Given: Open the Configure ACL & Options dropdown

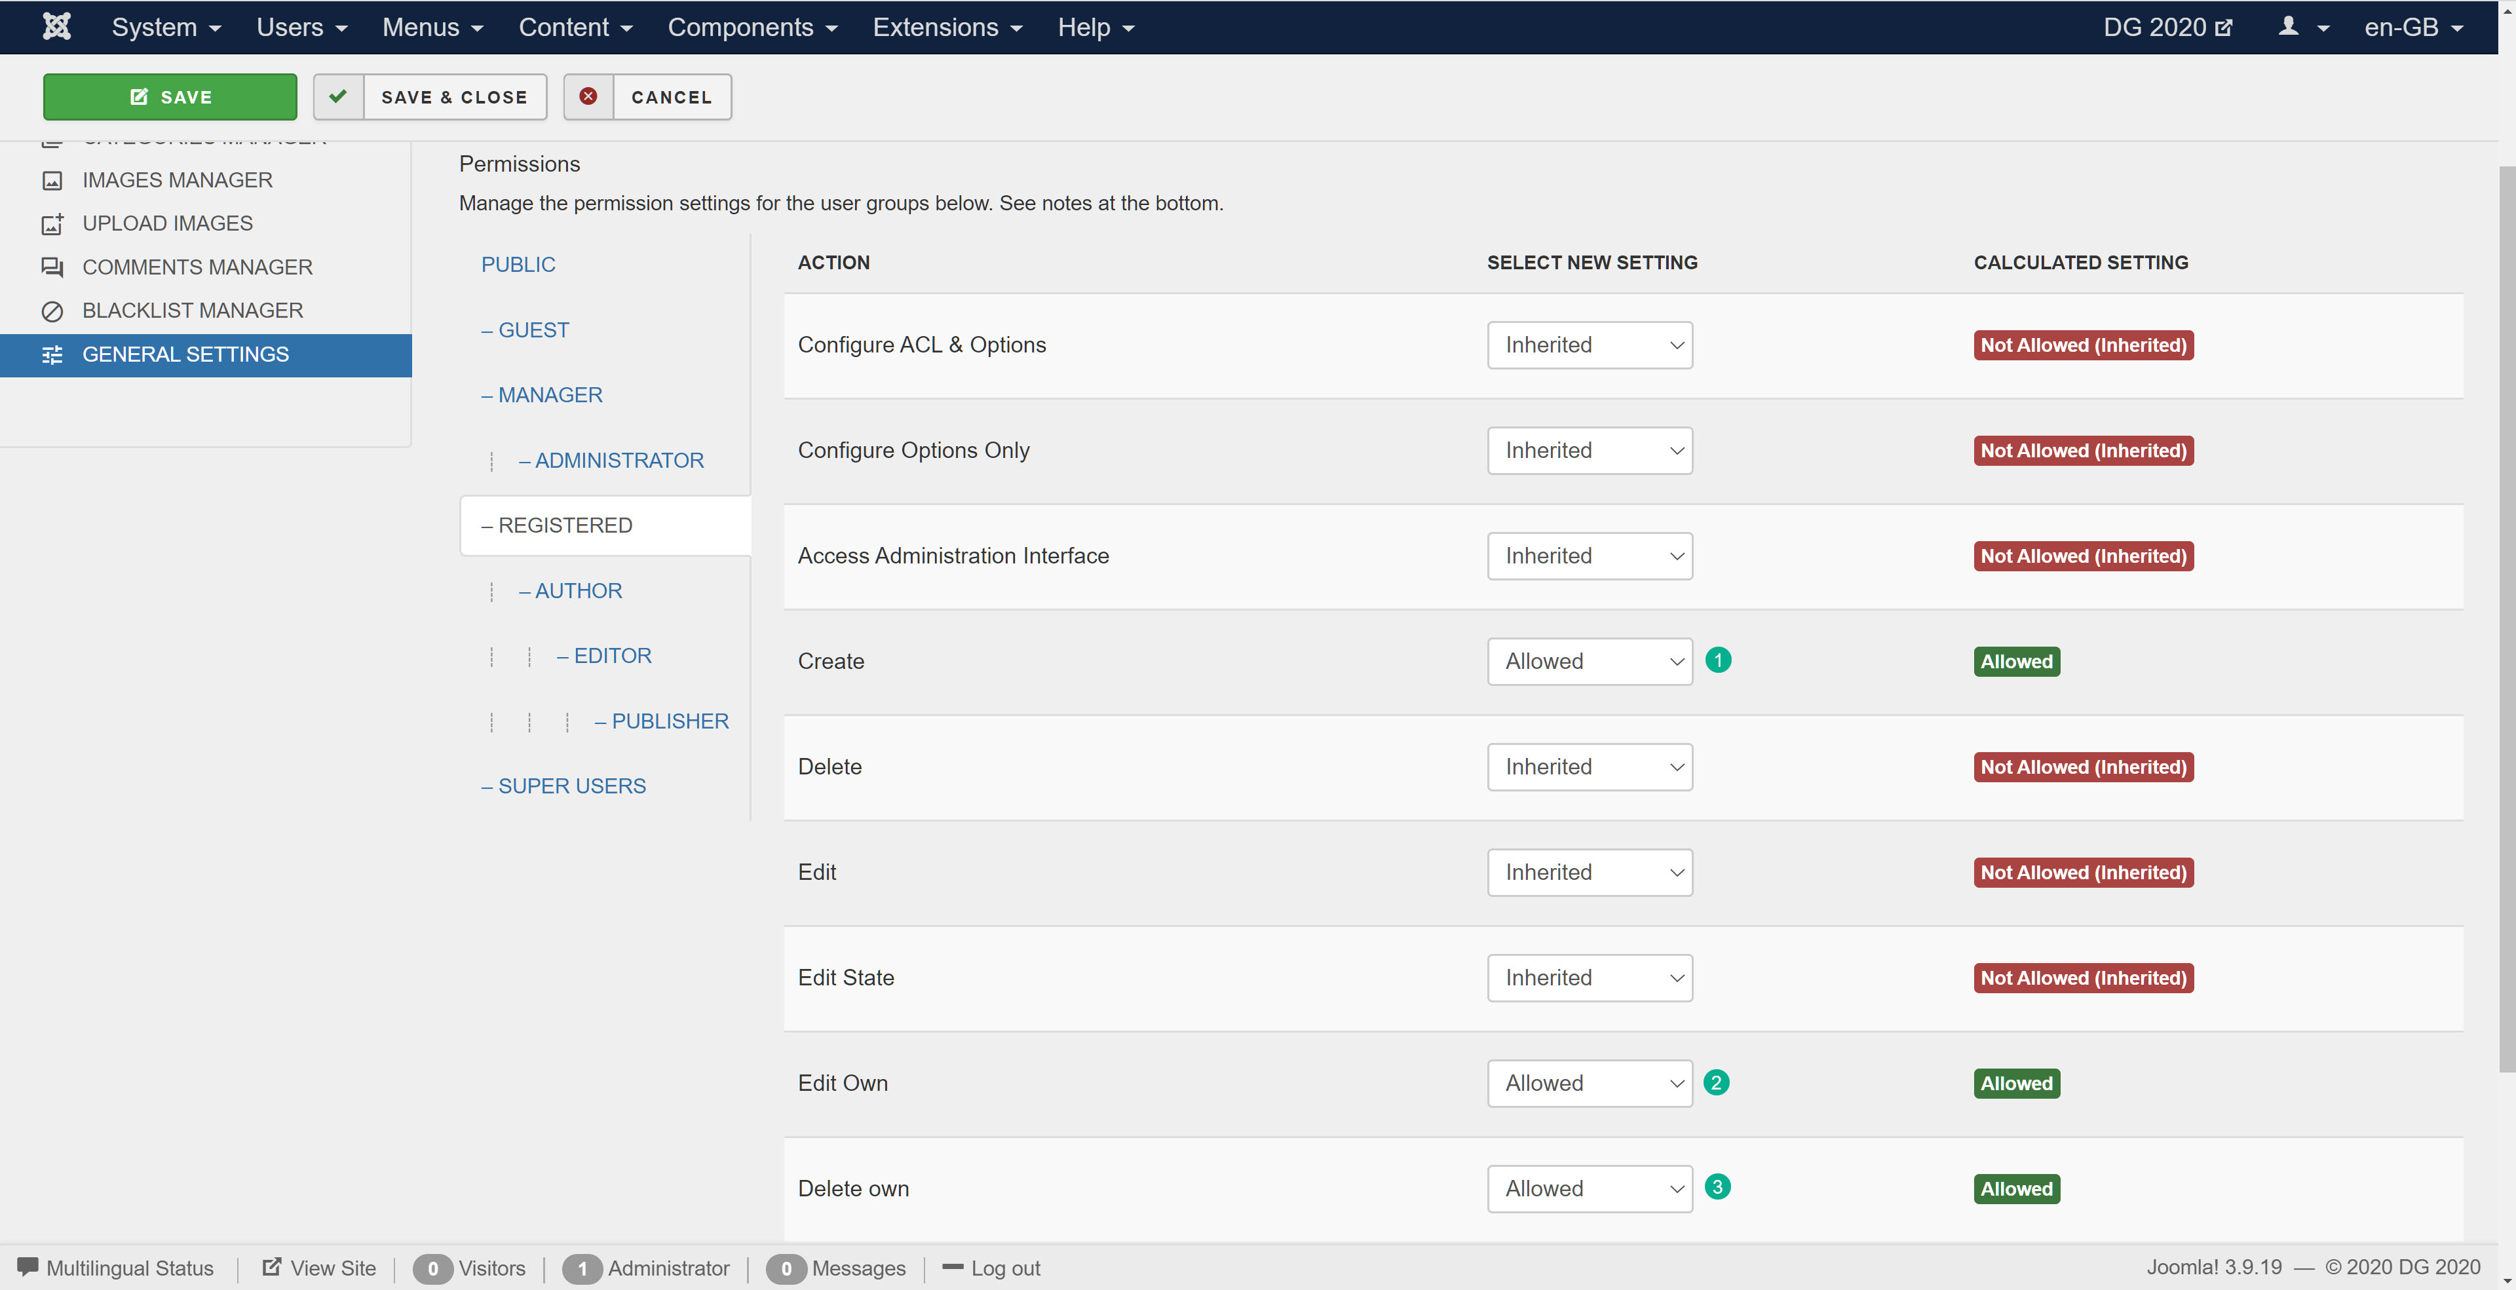Looking at the screenshot, I should pos(1589,345).
